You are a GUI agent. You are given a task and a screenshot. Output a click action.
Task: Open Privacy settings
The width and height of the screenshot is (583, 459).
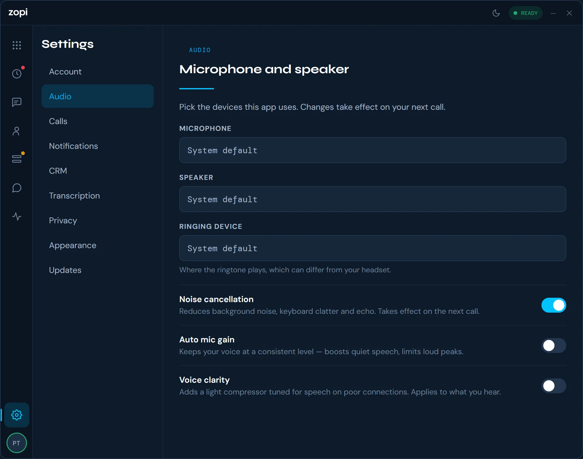click(x=98, y=220)
